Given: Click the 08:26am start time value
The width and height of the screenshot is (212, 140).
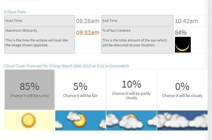Looking at the screenshot, I should 87,21.
